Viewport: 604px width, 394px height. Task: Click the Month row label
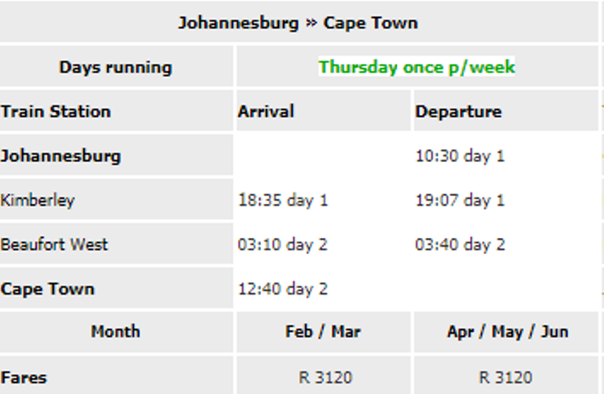[116, 331]
